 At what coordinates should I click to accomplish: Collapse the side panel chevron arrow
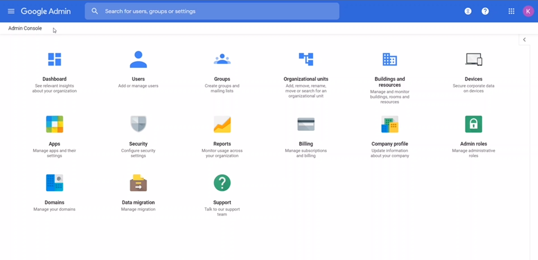pos(524,40)
